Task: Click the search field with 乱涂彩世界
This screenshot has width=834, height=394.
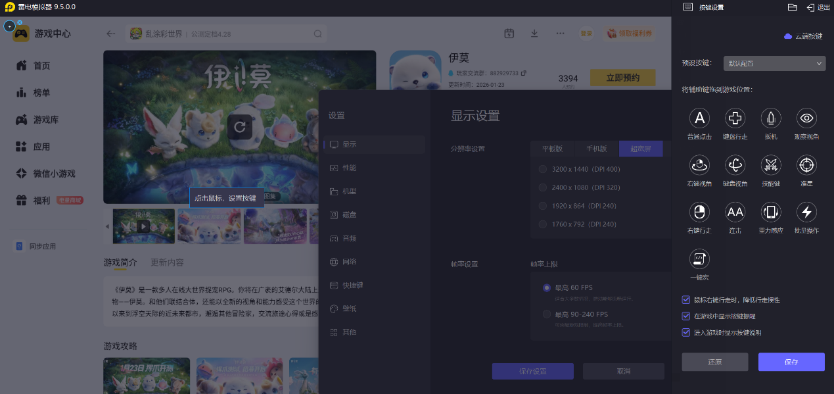Action: pyautogui.click(x=225, y=34)
